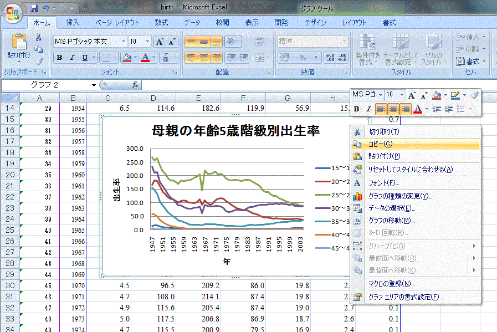Click the Cut scissors icon in ribbon clipboard group

pos(39,38)
